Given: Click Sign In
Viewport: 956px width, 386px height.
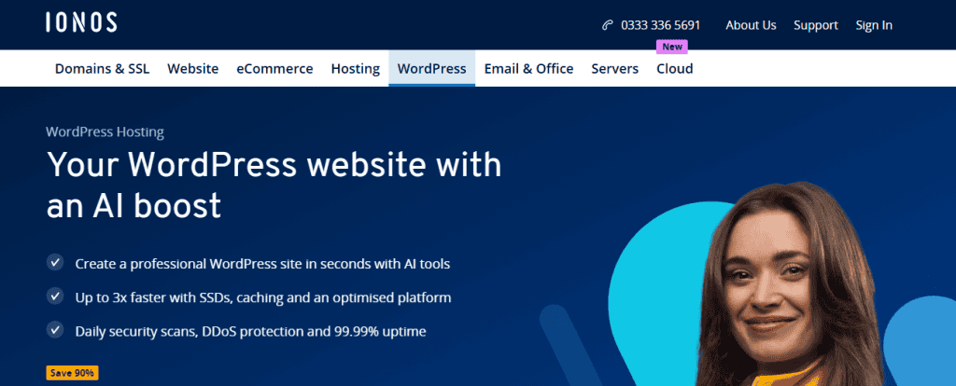Looking at the screenshot, I should pos(874,25).
